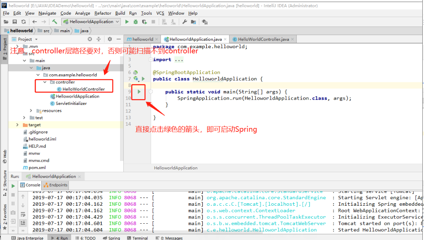Screen dimensions: 424x240
Task: Toggle the 4: Run tool window button
Action: click(x=60, y=238)
